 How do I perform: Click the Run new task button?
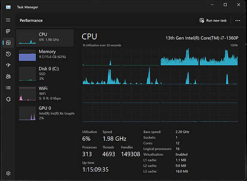pos(213,21)
